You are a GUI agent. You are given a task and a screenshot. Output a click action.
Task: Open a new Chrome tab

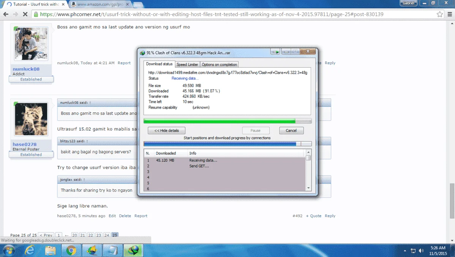coord(138,5)
